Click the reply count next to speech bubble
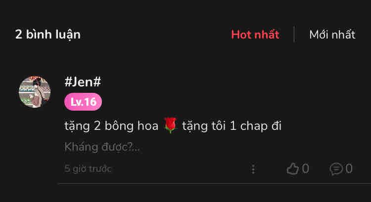 tap(349, 169)
